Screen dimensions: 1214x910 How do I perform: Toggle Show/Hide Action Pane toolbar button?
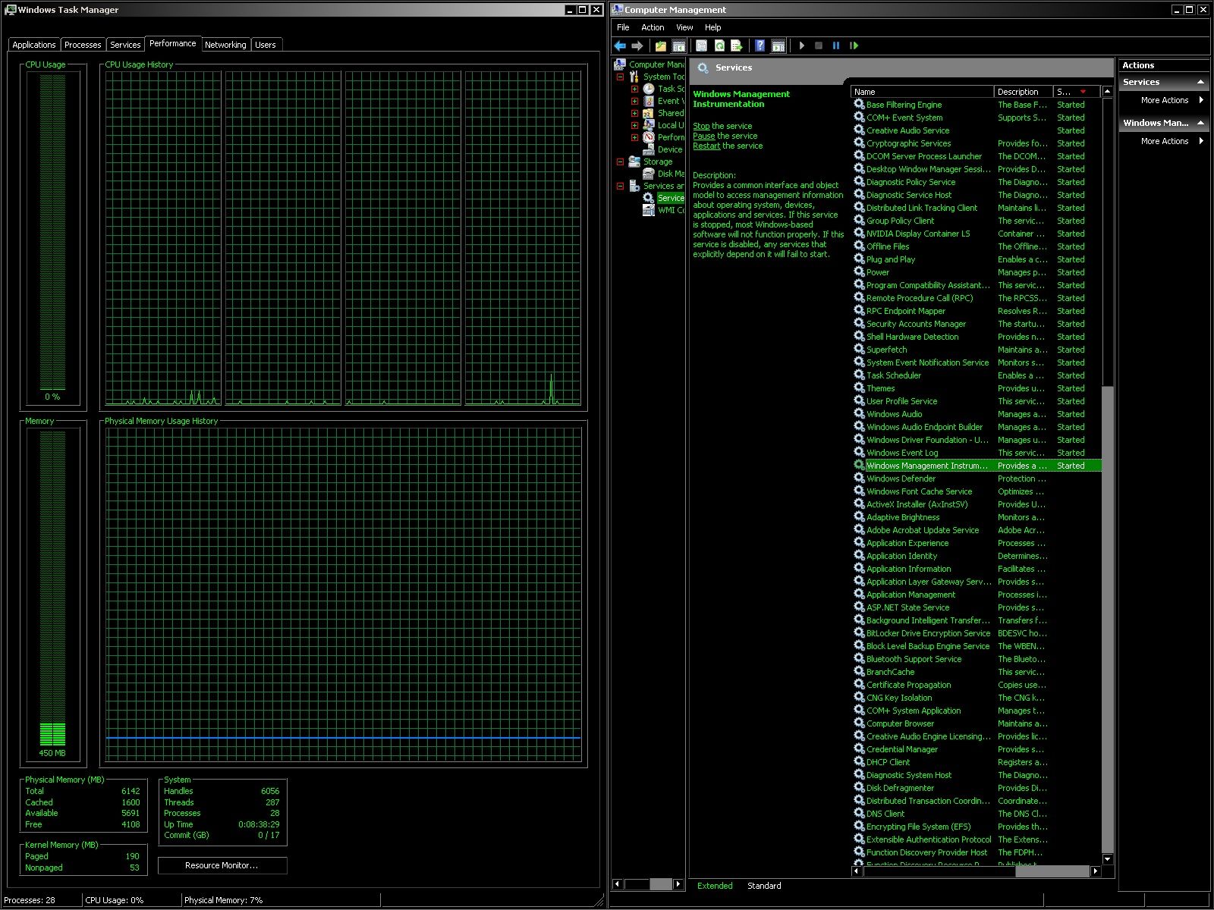click(778, 46)
